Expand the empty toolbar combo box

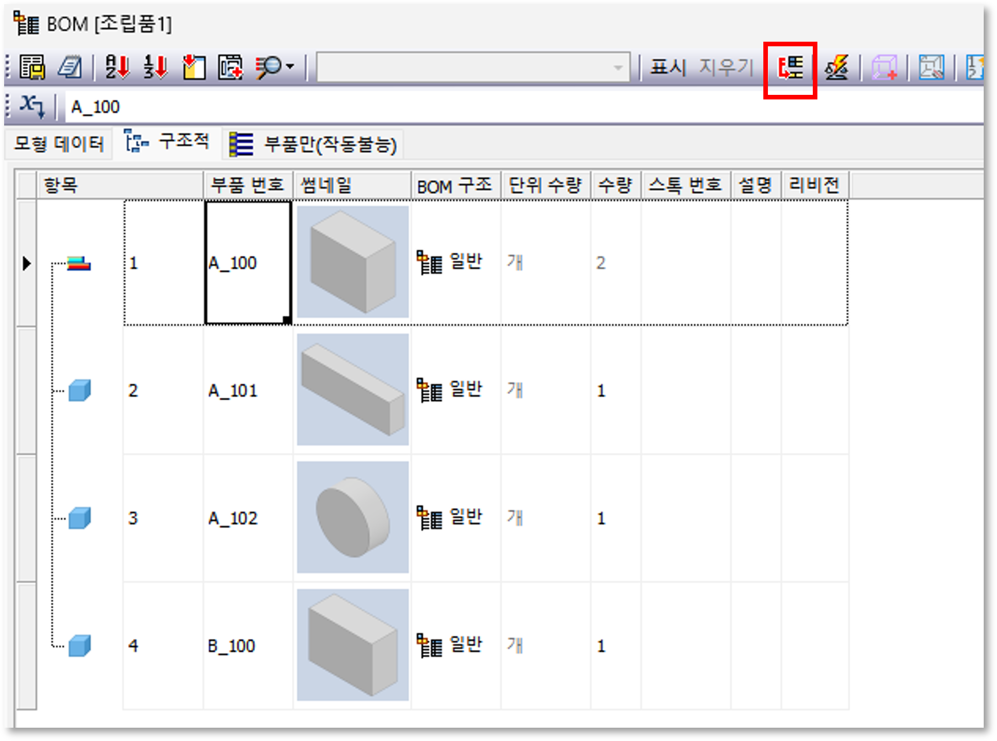coord(618,68)
